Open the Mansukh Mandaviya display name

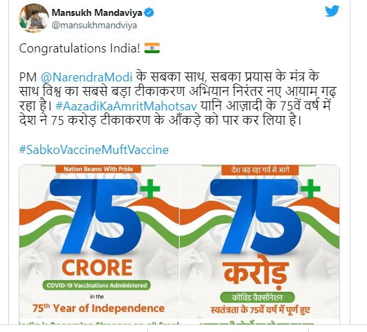(97, 12)
